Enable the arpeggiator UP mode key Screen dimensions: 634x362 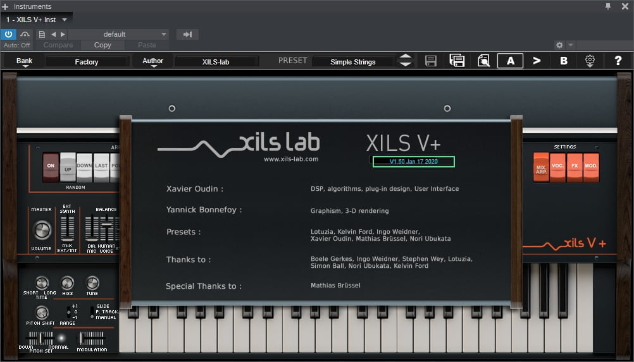click(68, 167)
